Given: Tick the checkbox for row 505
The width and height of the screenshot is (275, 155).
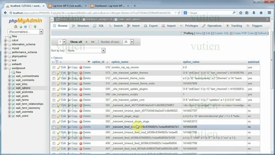Looking at the screenshot, I should pos(54,106).
